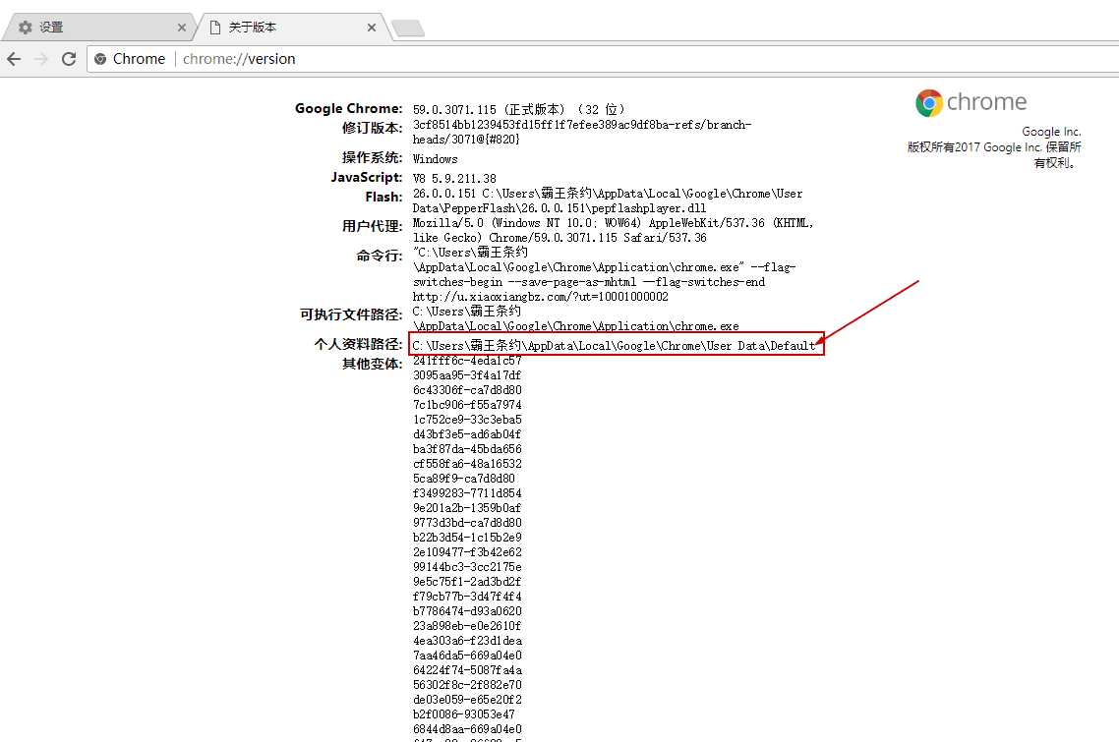
Task: Click the Flash path ending pepflashplayer.dll
Action: 608,200
